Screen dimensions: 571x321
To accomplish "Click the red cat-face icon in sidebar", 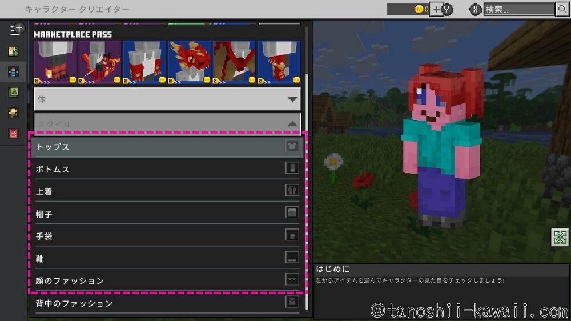I will 13,134.
